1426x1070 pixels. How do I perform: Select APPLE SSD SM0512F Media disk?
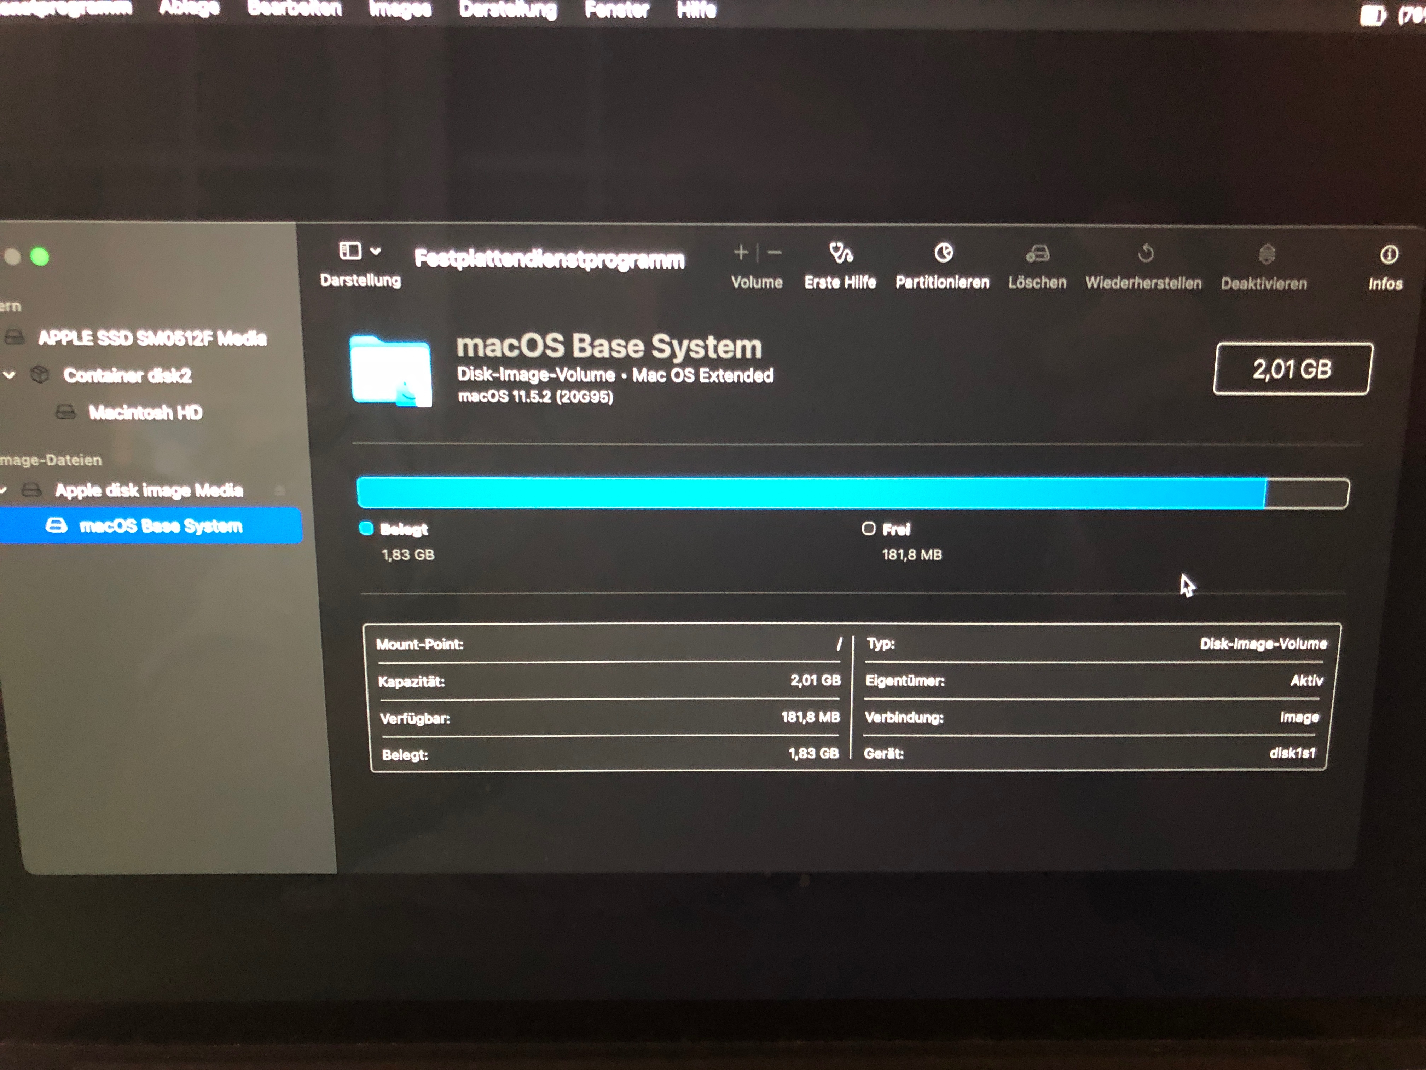pyautogui.click(x=151, y=338)
